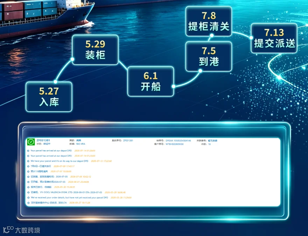Click the 6.1 开船 milestone box
This screenshot has width=308, height=236.
(x=150, y=81)
